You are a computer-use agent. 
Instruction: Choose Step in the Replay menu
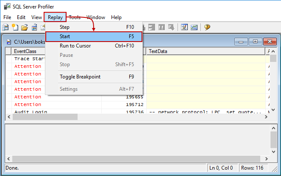point(94,27)
